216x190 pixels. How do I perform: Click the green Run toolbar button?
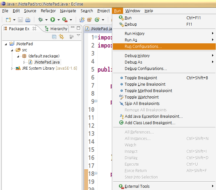(53, 20)
